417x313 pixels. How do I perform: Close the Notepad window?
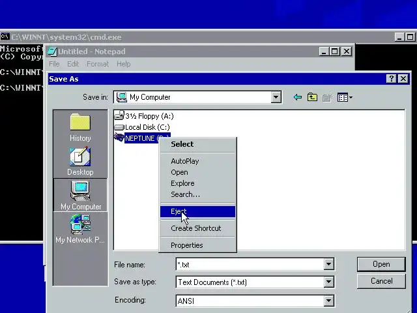coord(347,52)
